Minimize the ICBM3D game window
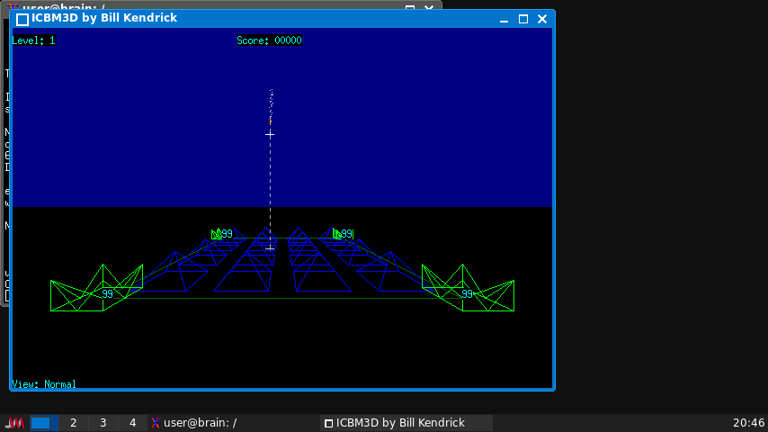 point(505,19)
